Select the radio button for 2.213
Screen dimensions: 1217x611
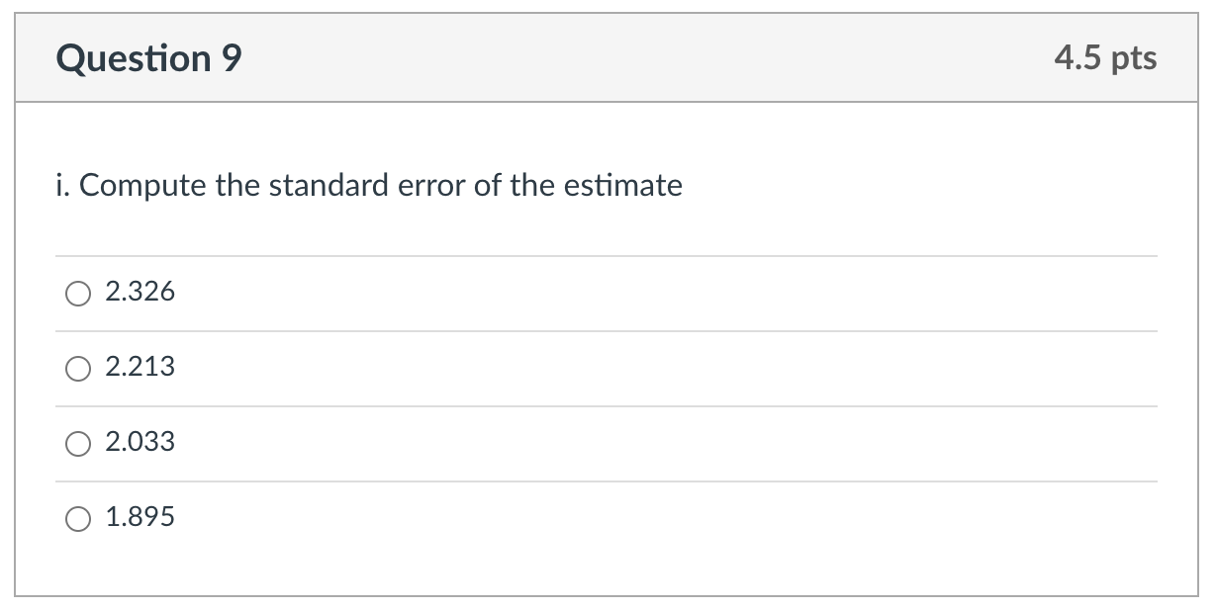[77, 367]
